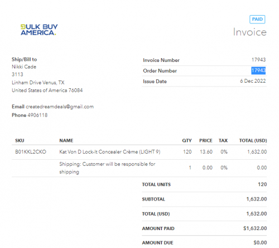Viewport: 279px width, 248px height.
Task: Click the Ship/Bill to label
Action: (25, 59)
